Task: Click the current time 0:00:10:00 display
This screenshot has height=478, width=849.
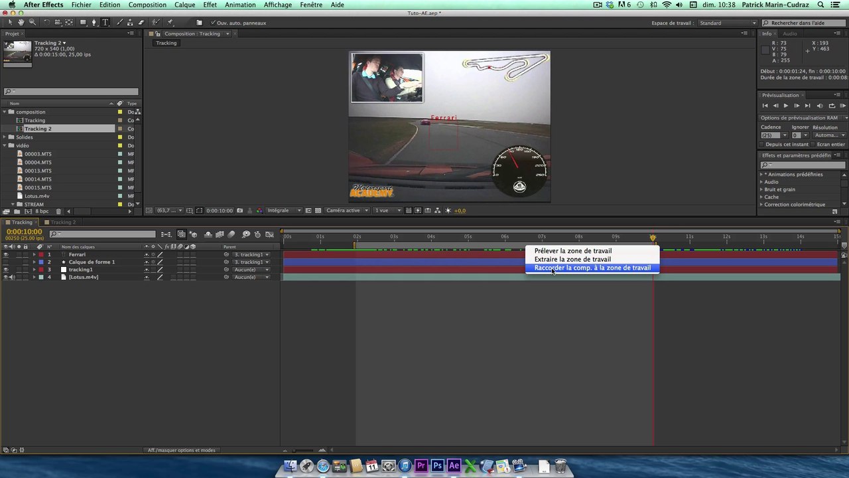Action: pos(24,232)
